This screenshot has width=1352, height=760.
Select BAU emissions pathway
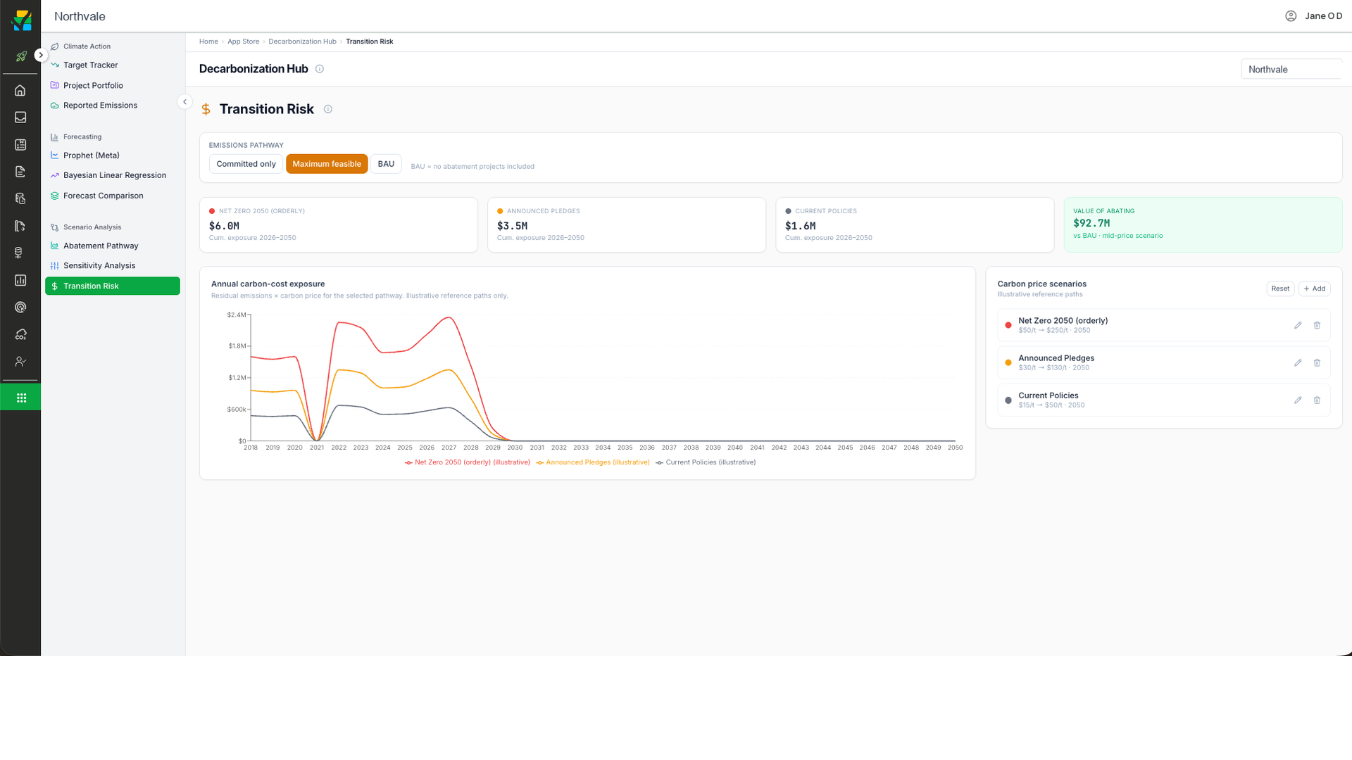tap(386, 164)
